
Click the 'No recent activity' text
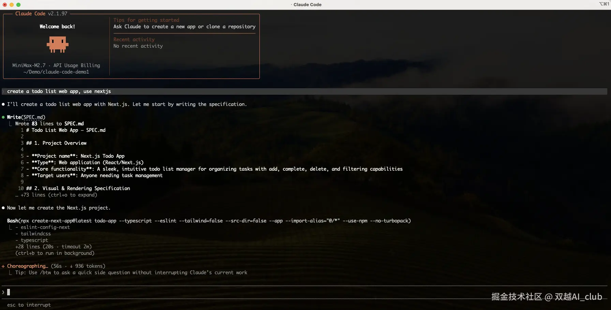tap(138, 46)
